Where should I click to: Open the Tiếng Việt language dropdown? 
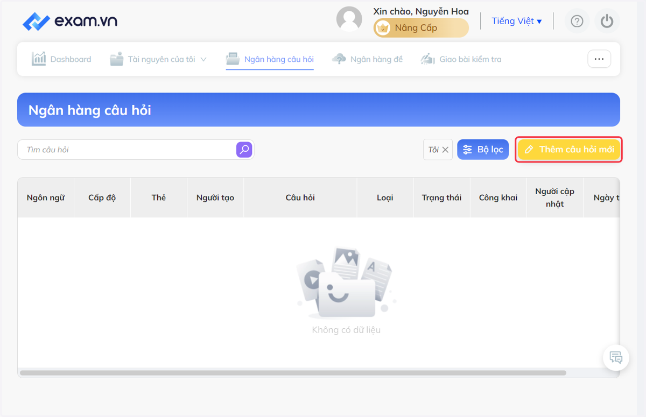point(517,21)
